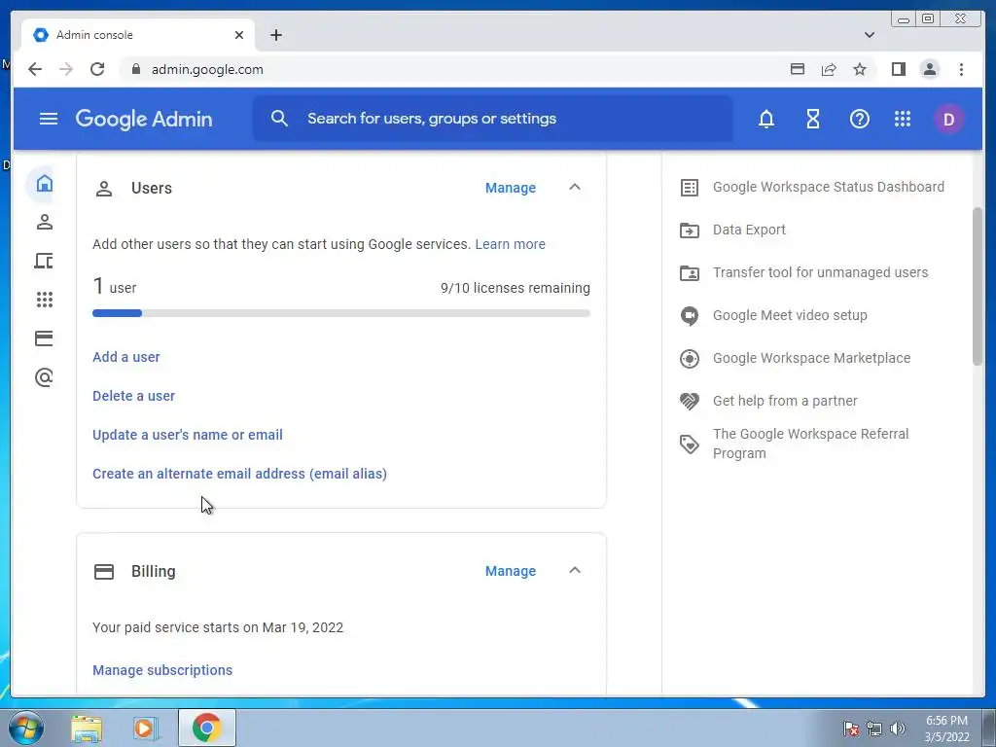Collapse the Billing card chevron
This screenshot has width=996, height=747.
click(575, 570)
